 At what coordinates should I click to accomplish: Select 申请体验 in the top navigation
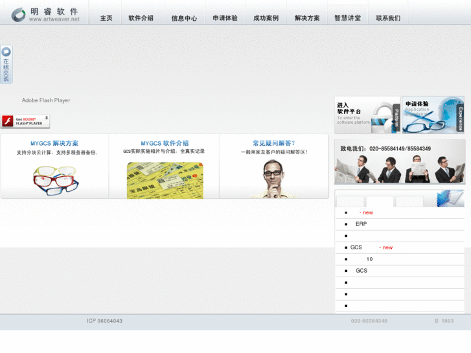(x=225, y=18)
